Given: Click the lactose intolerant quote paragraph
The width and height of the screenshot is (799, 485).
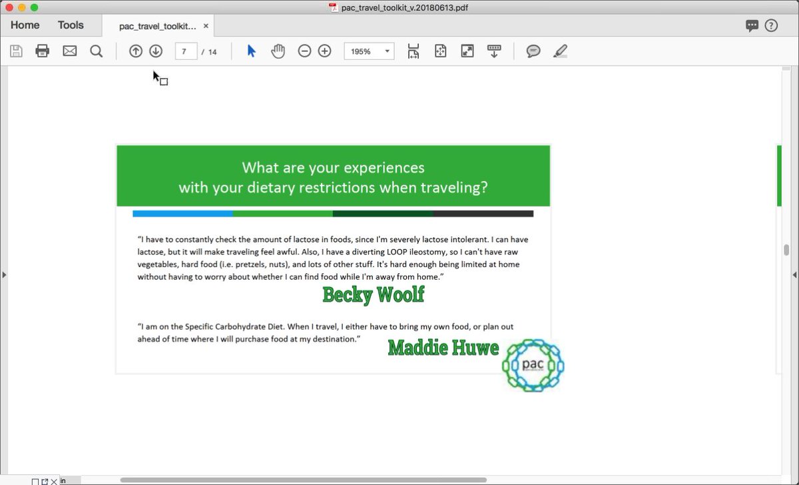Looking at the screenshot, I should pyautogui.click(x=333, y=258).
